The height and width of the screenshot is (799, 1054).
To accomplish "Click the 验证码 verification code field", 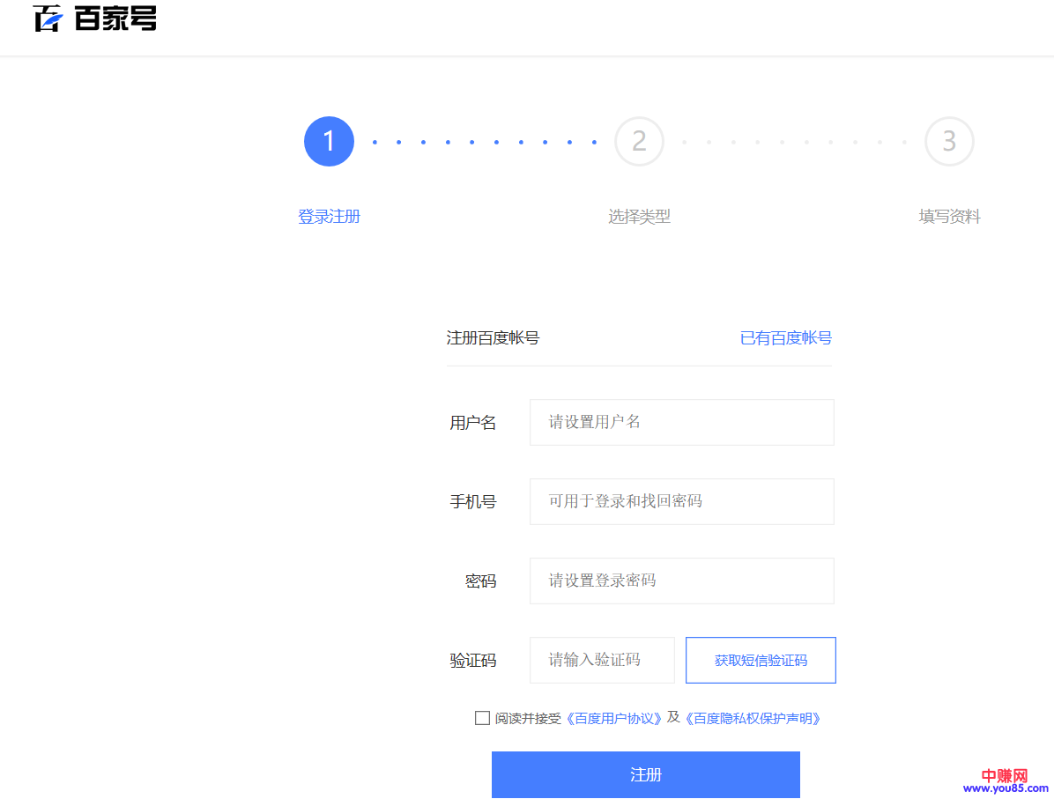I will pos(602,660).
